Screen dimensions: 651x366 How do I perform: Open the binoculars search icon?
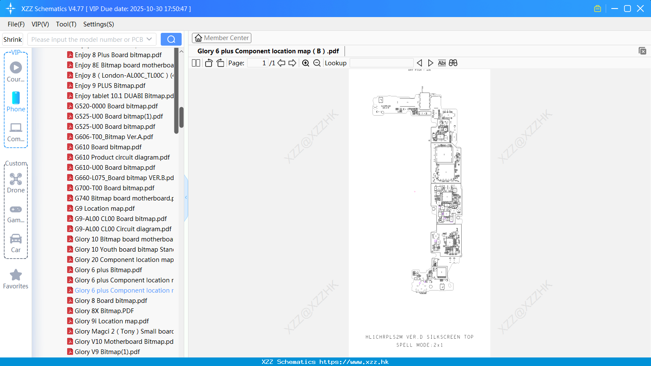(453, 63)
